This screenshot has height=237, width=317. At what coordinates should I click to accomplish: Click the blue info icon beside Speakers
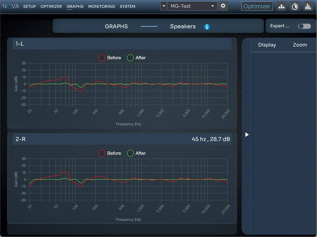coord(207,27)
